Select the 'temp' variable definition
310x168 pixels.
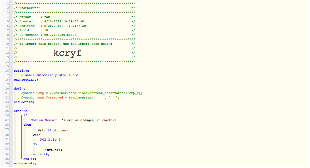coord(82,93)
